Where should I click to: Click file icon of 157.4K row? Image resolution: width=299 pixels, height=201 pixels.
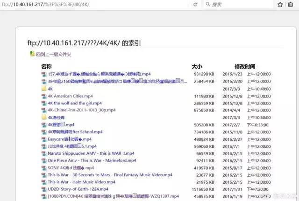pos(44,74)
